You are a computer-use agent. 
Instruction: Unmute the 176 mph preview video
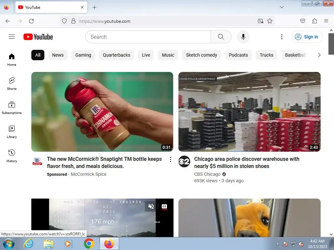click(x=151, y=206)
